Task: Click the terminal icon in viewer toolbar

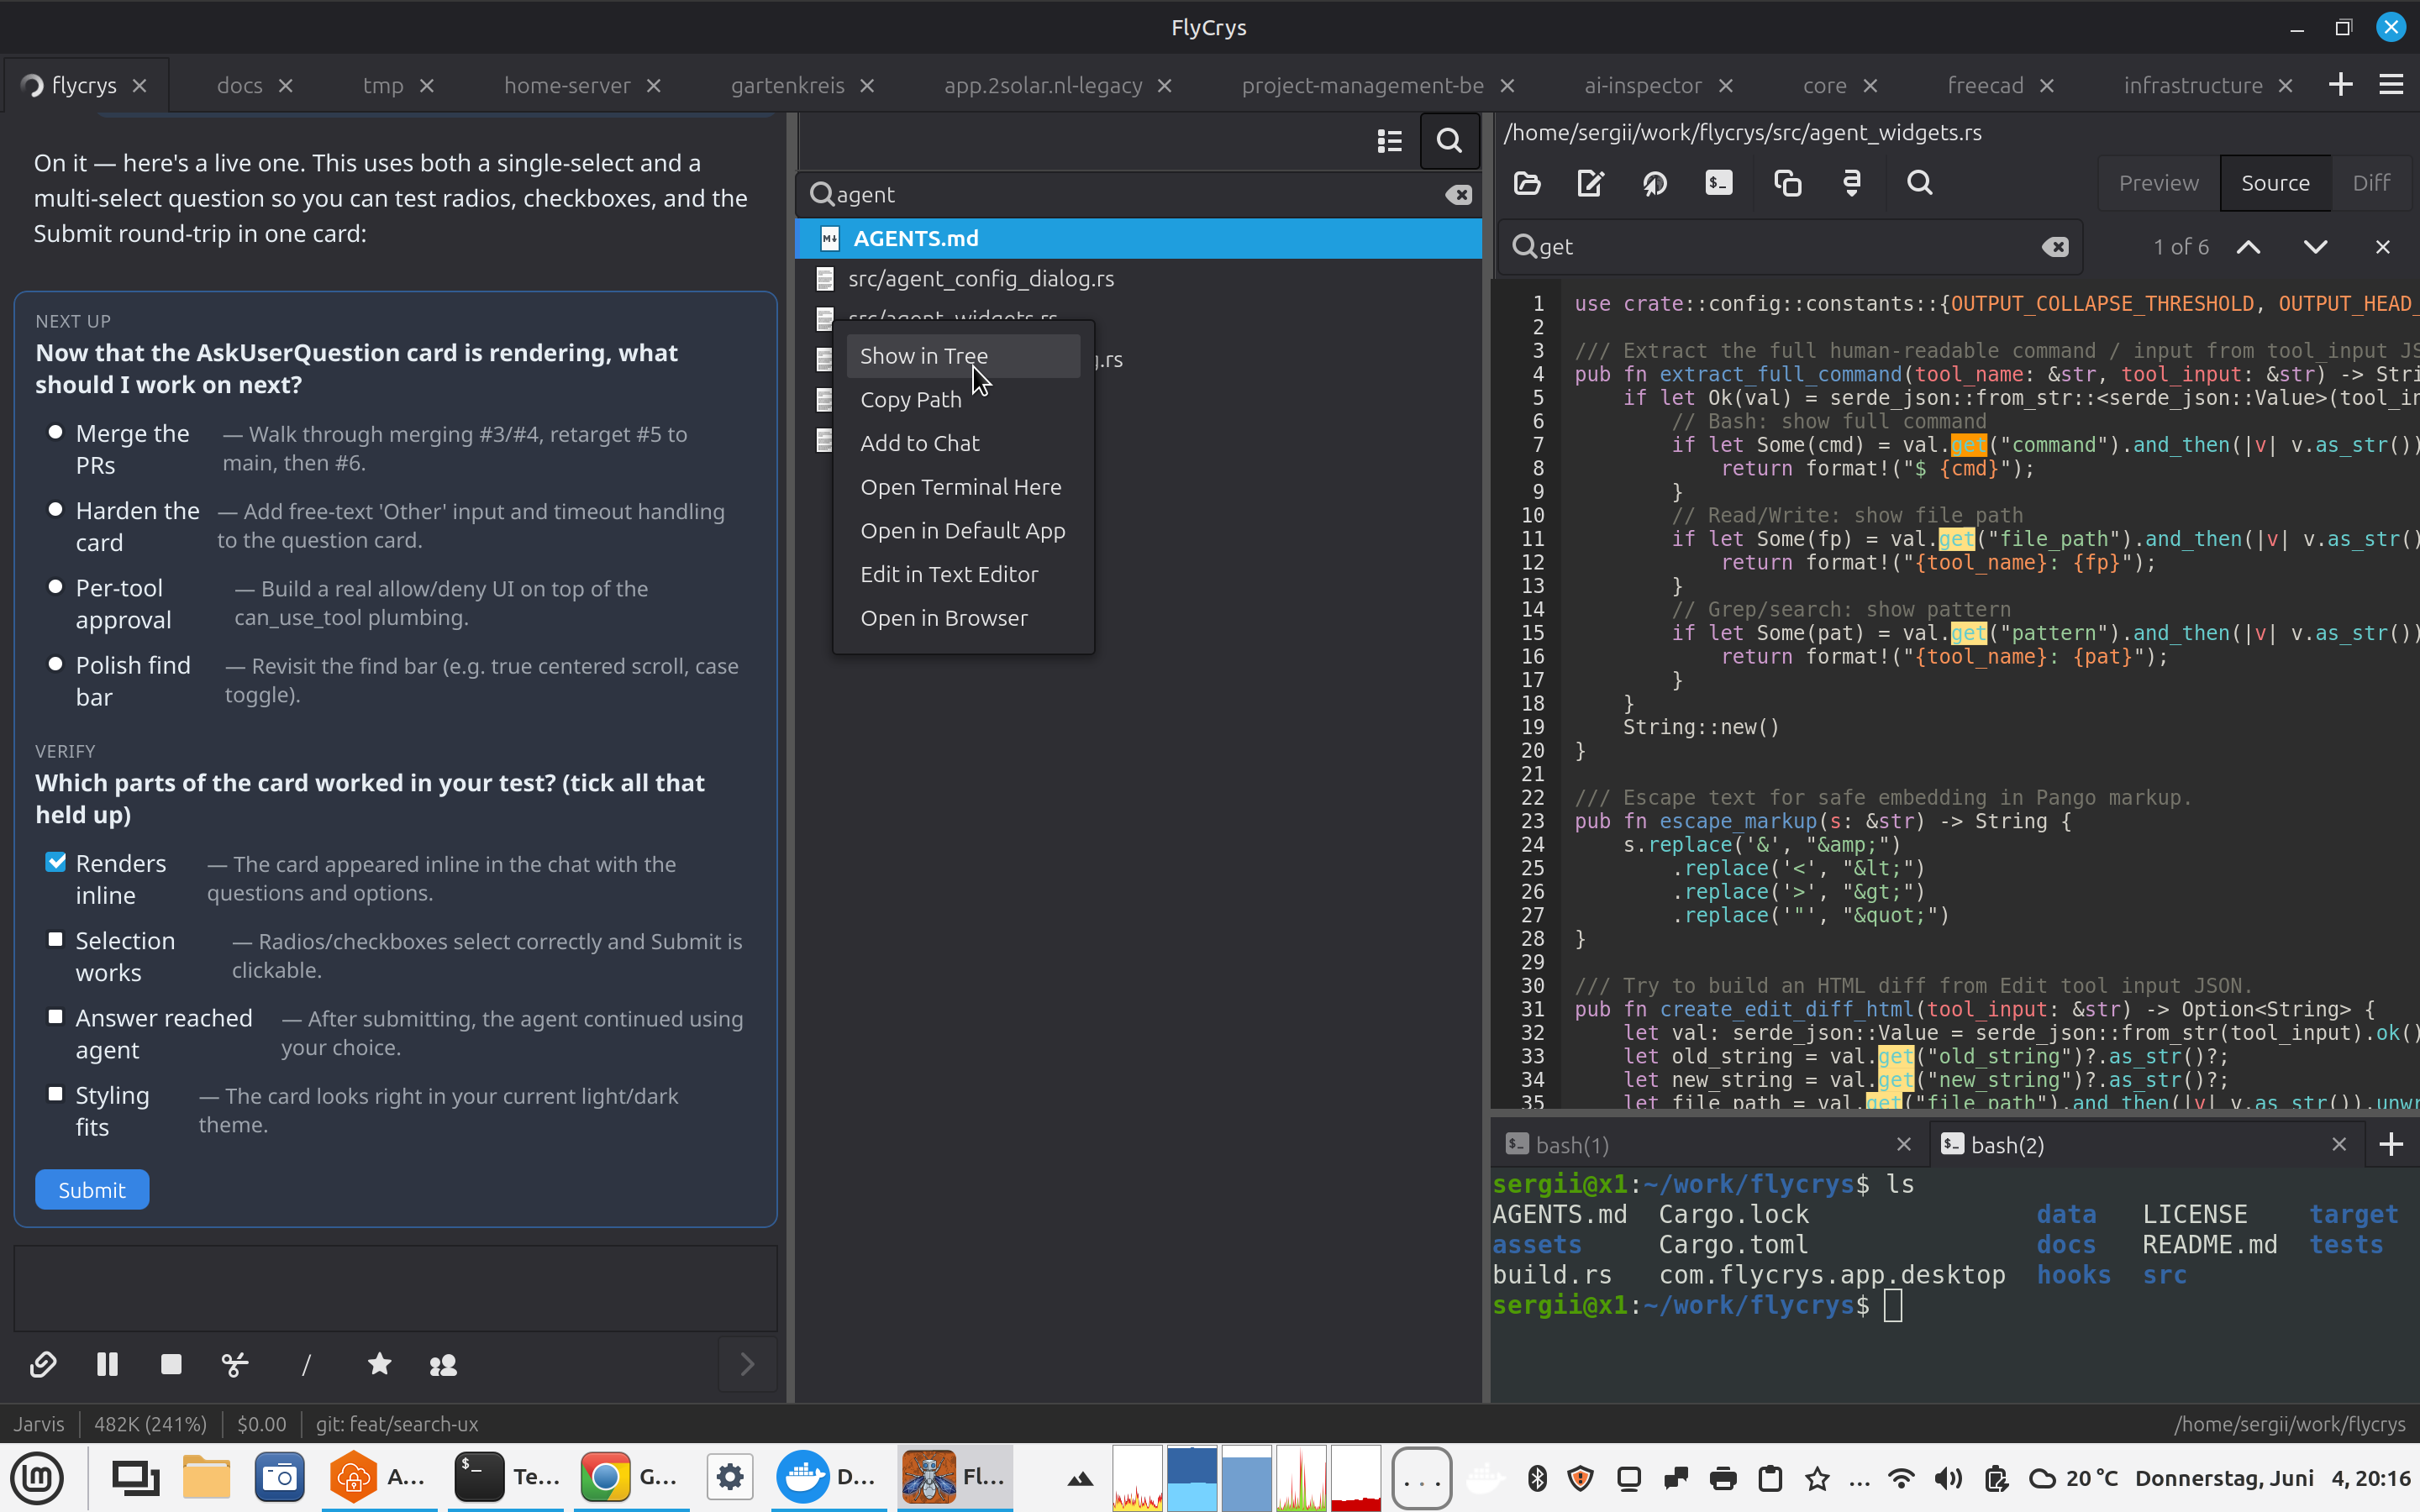Action: pyautogui.click(x=1719, y=183)
